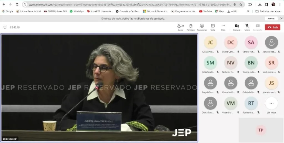Screen dimensions: 284x143
Task: Raise hand with Participar button
Action: [191, 27]
